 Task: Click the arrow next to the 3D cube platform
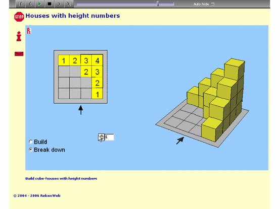pyautogui.click(x=180, y=141)
